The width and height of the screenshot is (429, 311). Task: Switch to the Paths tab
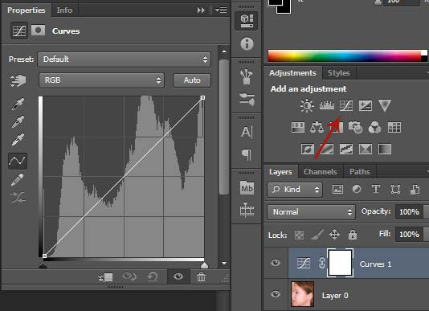pos(359,172)
